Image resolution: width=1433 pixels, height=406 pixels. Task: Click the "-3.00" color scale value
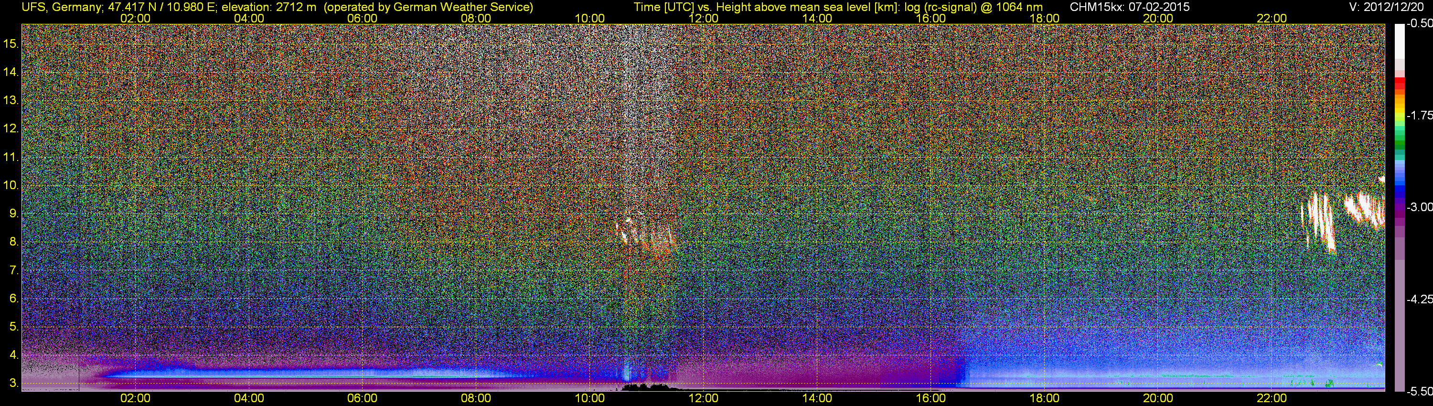[x=1420, y=207]
